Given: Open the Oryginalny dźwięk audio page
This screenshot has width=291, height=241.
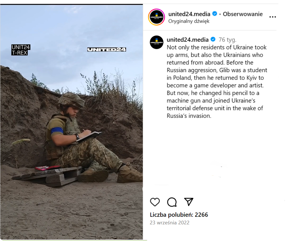Looking at the screenshot, I should pos(189,21).
